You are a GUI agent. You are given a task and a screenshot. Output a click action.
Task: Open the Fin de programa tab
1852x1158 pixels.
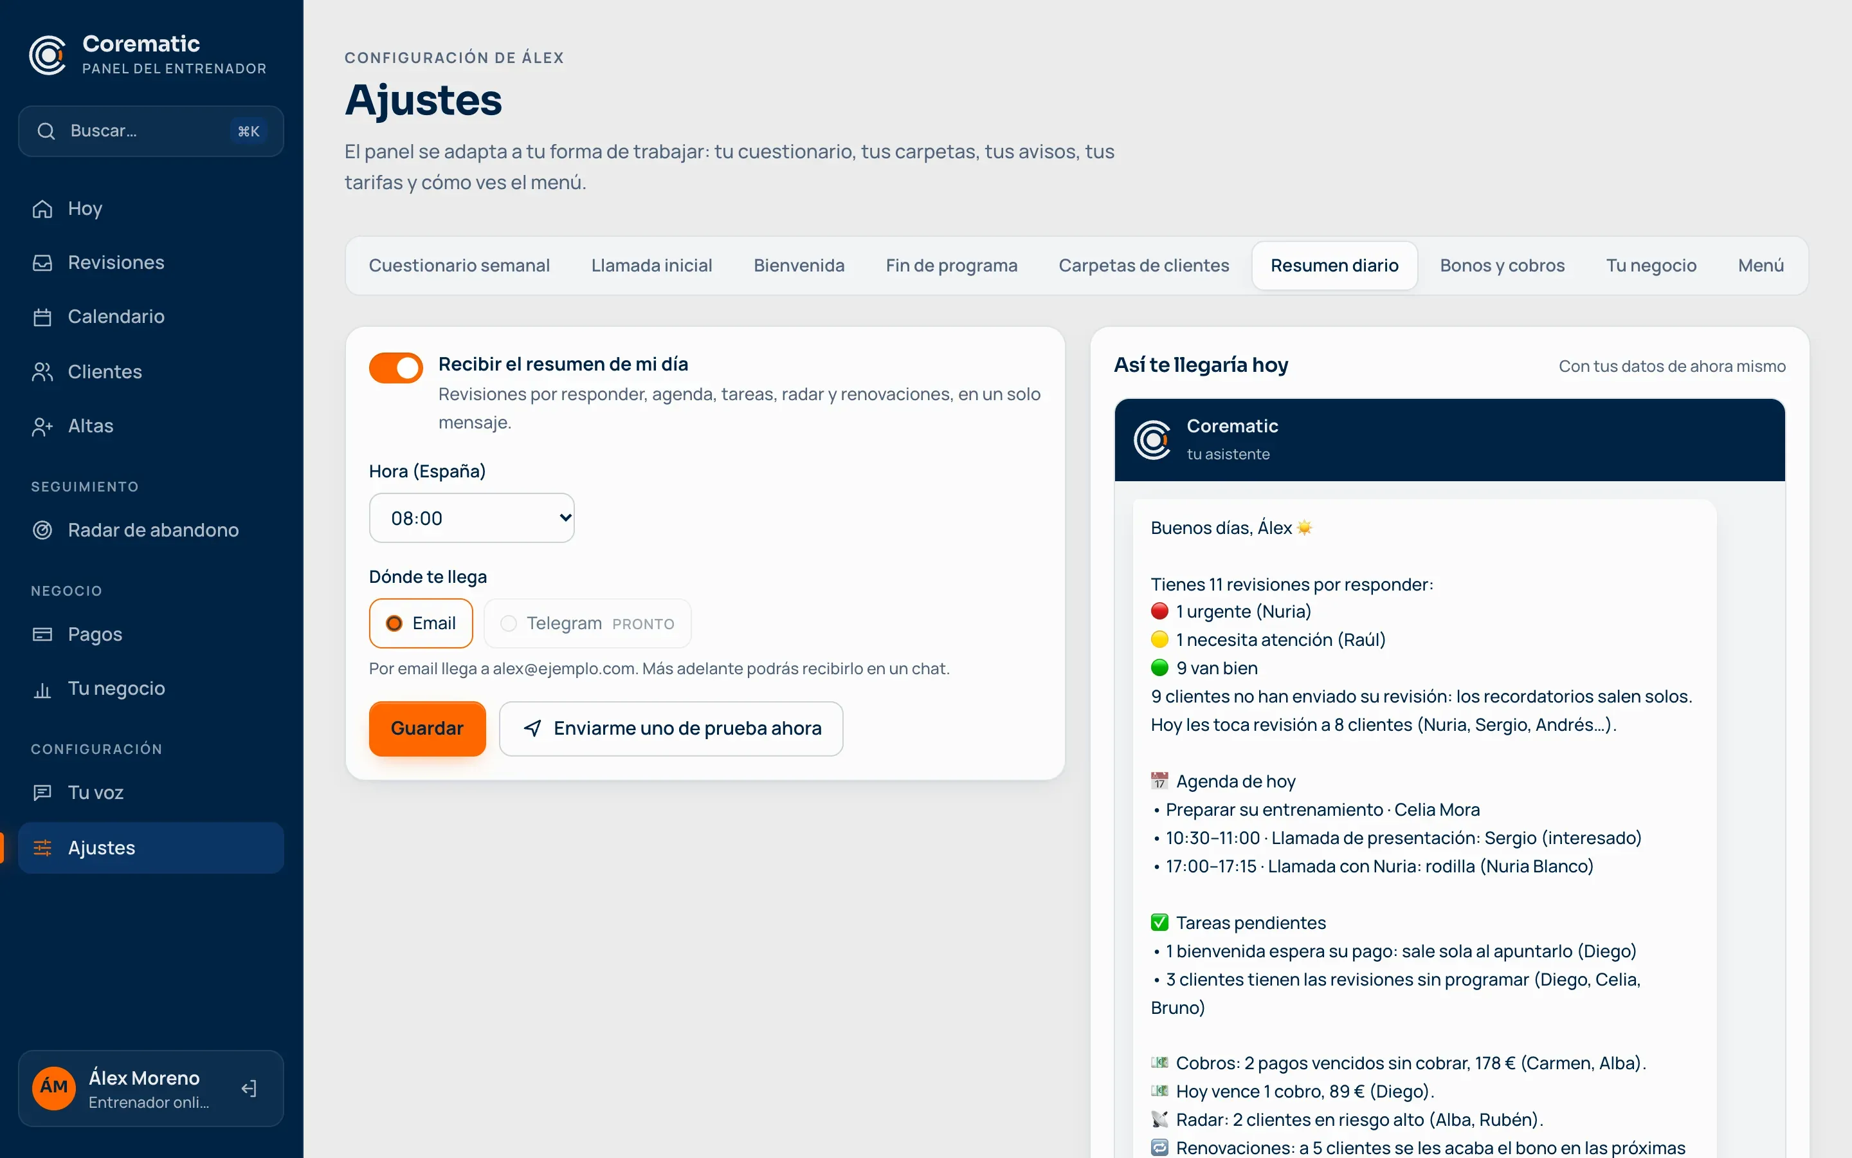tap(951, 266)
